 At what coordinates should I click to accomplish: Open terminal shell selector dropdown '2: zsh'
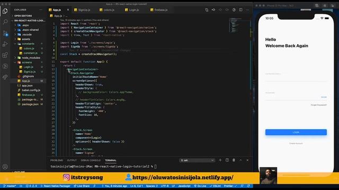point(197,160)
